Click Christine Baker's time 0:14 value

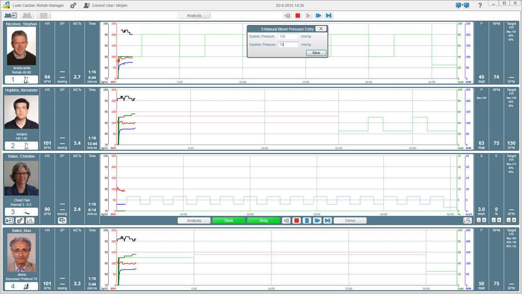92,210
